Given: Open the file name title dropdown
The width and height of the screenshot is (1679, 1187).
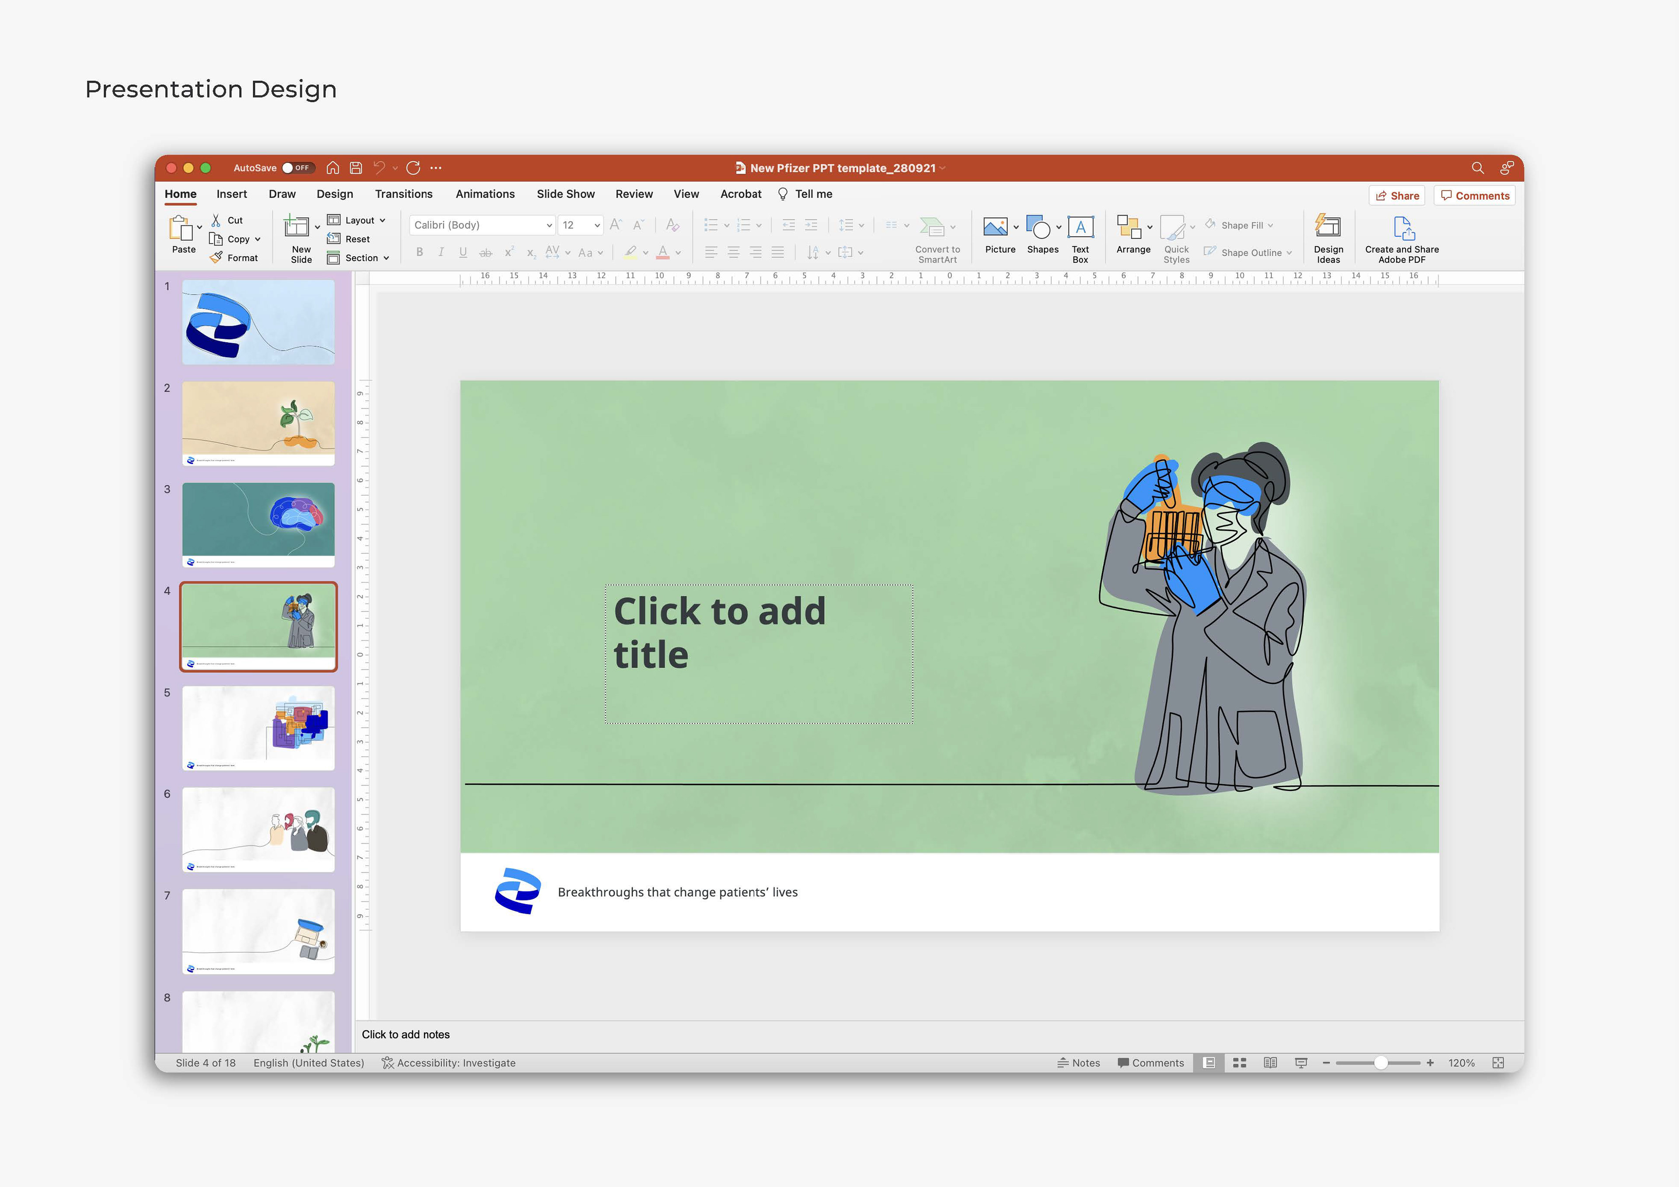Looking at the screenshot, I should click(943, 168).
